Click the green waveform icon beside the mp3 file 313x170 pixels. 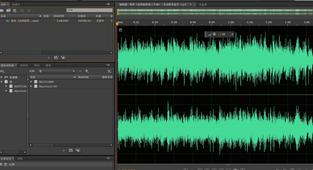tap(8, 21)
